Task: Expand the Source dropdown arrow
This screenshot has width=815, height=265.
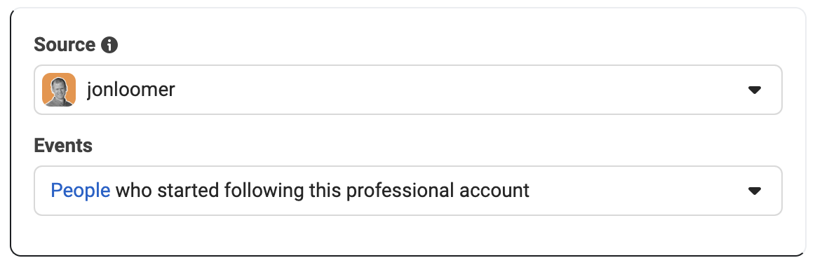Action: (754, 90)
